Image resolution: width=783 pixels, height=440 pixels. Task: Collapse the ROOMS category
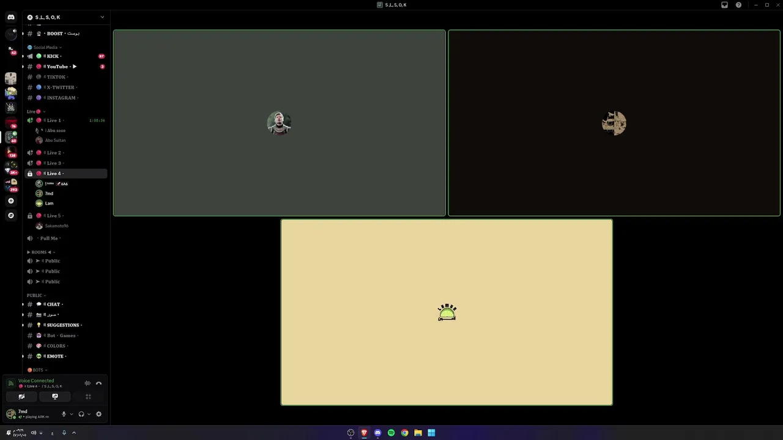[x=41, y=252]
